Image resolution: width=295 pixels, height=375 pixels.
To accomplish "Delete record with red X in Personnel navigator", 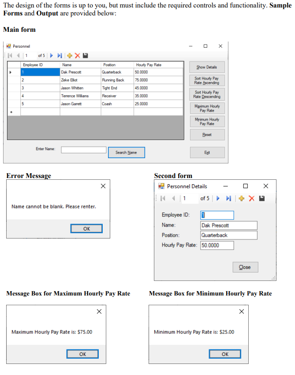I will 77,56.
